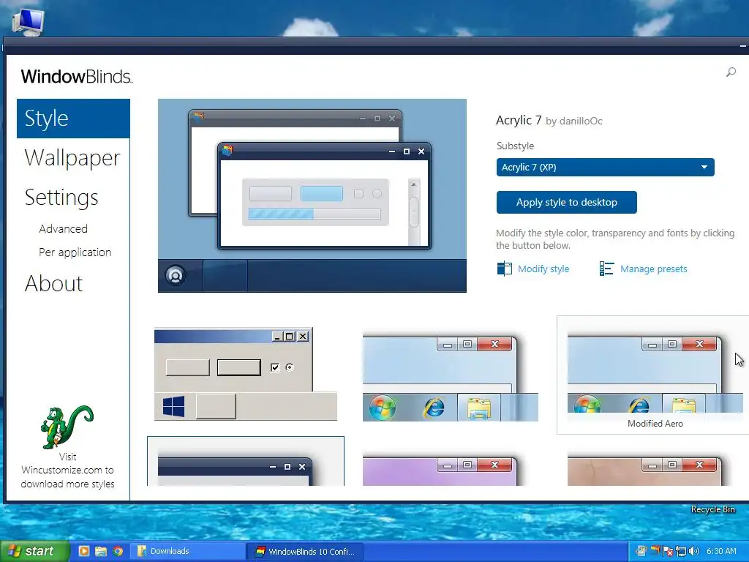Click the Recycle Bin label
749x562 pixels.
[712, 509]
